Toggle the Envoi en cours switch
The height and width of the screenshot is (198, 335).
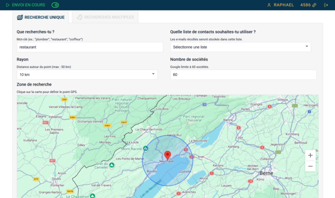tap(55, 5)
